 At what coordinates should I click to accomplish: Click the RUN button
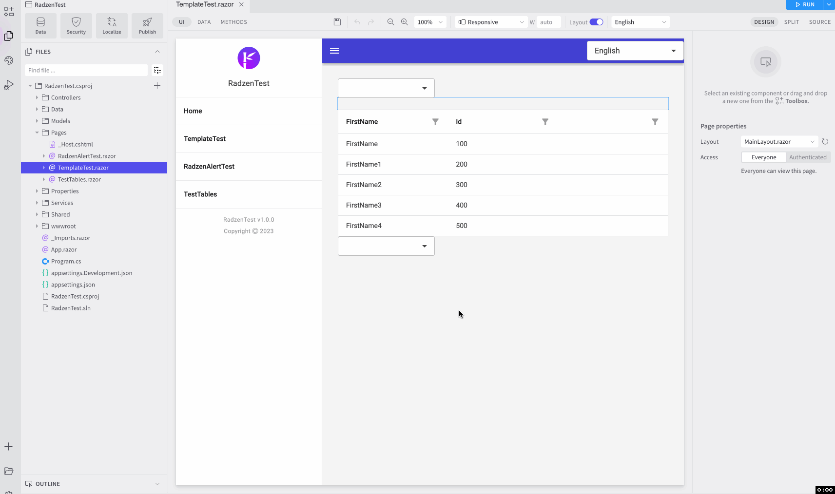(x=803, y=5)
